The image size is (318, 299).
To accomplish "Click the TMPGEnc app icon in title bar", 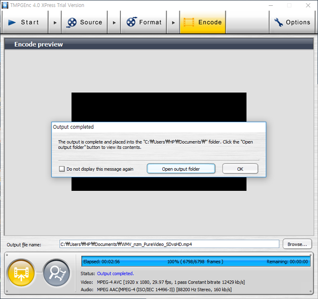I will pyautogui.click(x=5, y=5).
